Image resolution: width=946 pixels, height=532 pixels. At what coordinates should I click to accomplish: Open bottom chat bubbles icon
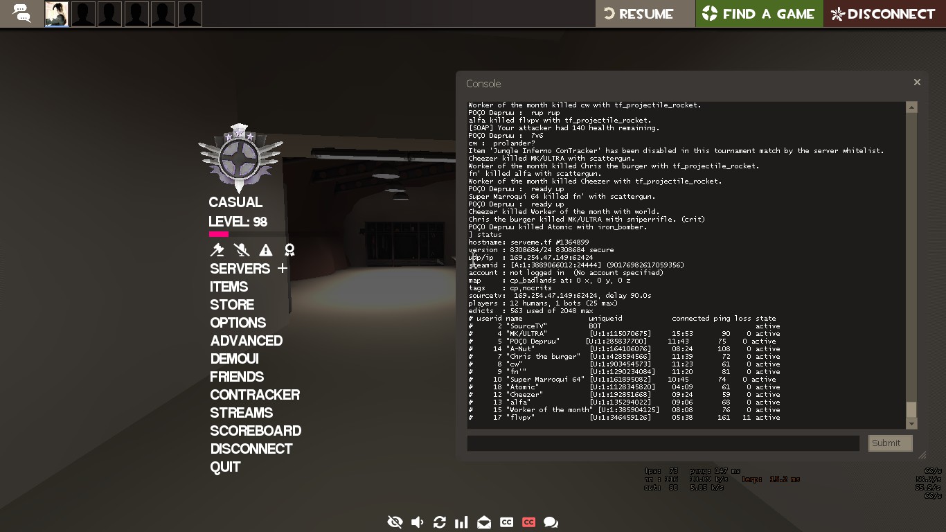click(x=551, y=522)
